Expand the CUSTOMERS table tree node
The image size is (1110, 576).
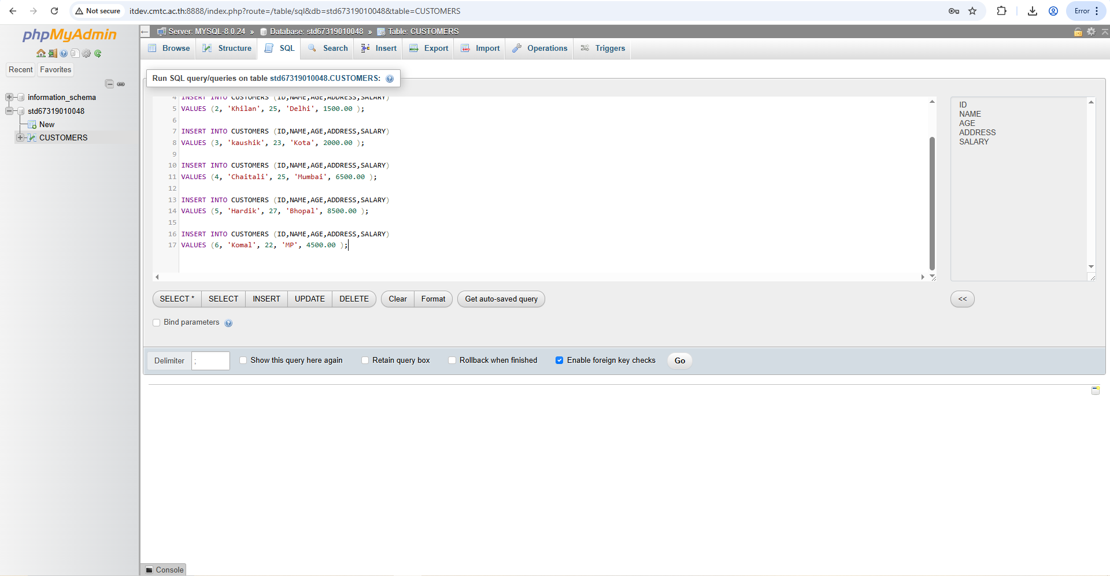20,138
